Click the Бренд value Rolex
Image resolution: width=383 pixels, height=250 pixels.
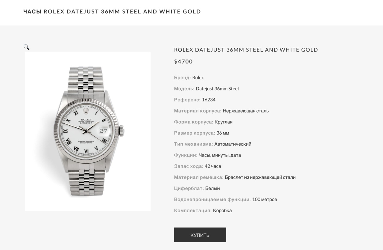click(x=198, y=78)
